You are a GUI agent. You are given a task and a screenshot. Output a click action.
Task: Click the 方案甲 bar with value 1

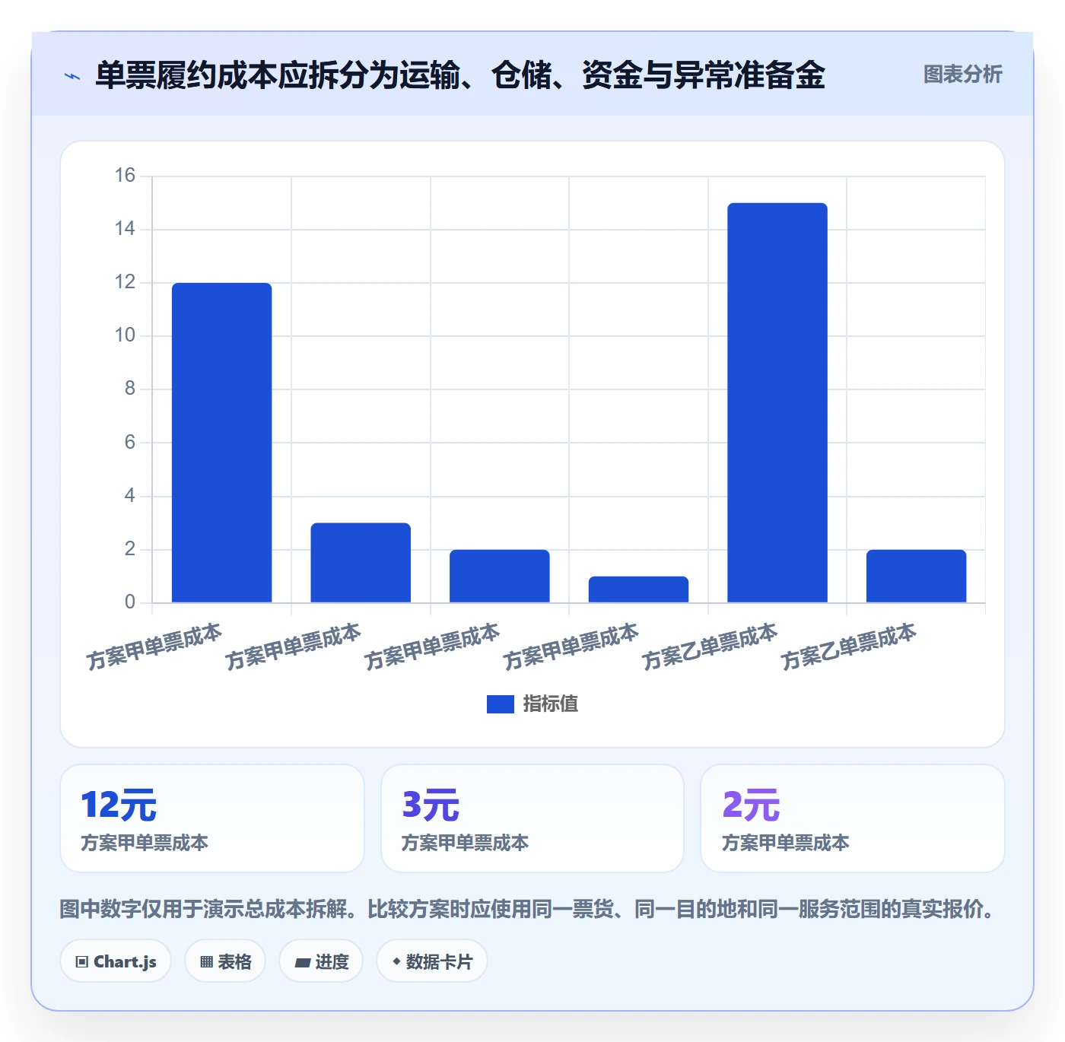click(x=638, y=589)
